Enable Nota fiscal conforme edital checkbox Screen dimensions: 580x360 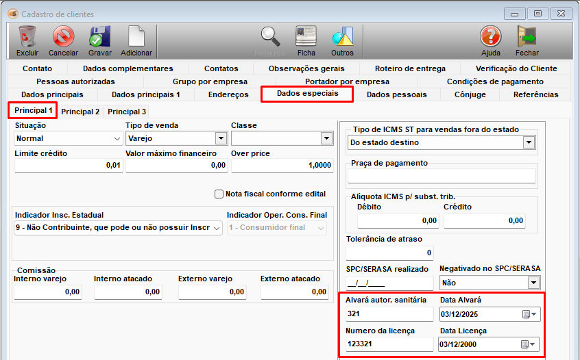click(219, 194)
